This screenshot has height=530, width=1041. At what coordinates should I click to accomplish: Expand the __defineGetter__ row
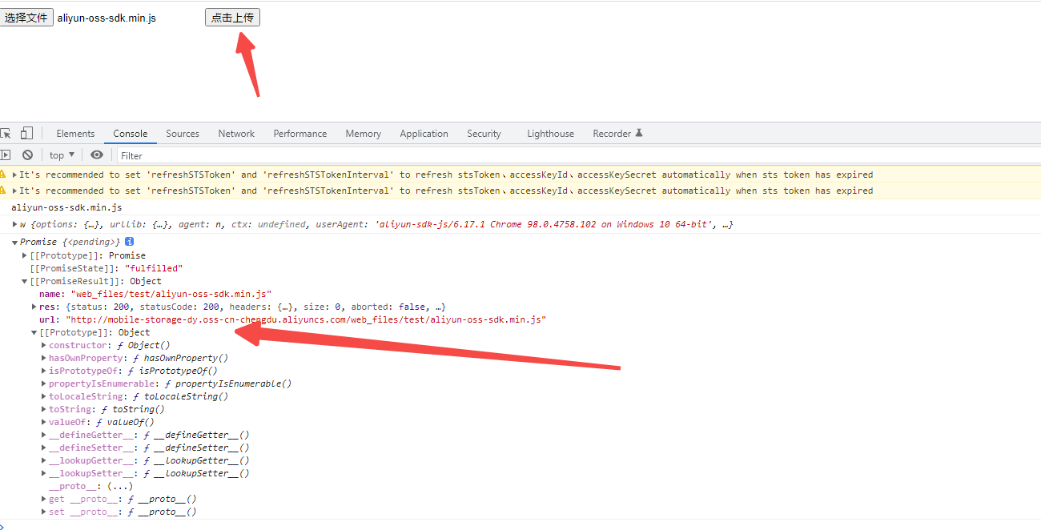click(x=43, y=435)
